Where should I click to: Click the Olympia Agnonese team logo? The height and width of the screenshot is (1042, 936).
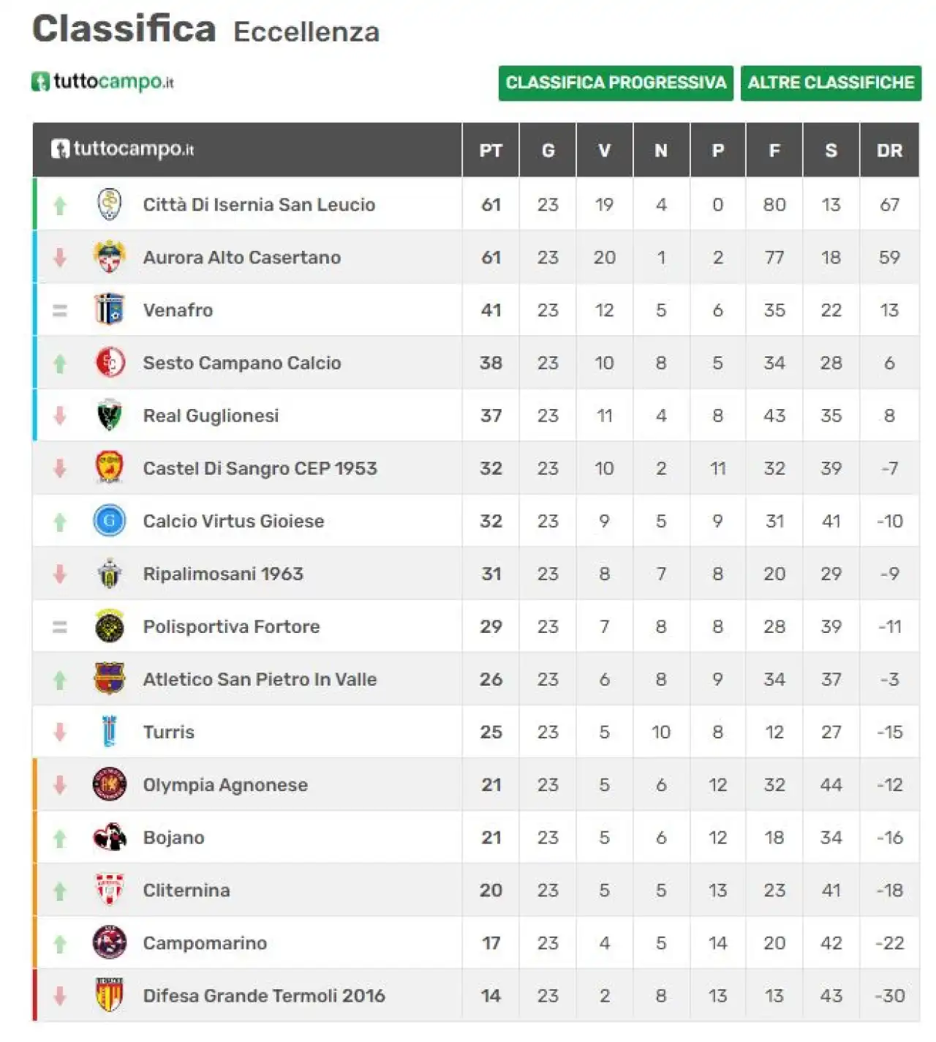pos(110,784)
